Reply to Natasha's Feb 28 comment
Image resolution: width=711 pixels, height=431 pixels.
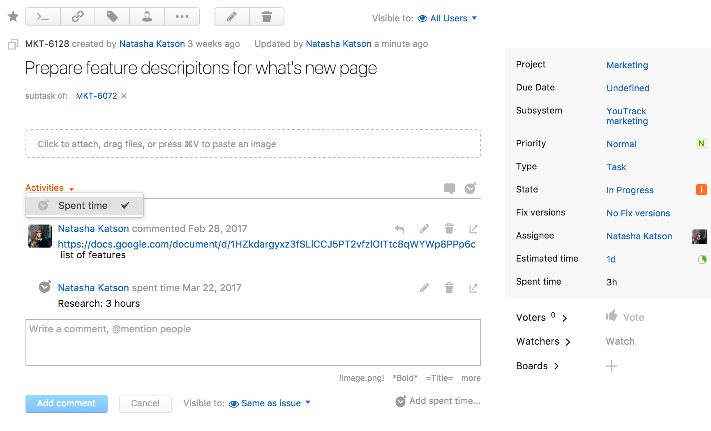pyautogui.click(x=399, y=229)
